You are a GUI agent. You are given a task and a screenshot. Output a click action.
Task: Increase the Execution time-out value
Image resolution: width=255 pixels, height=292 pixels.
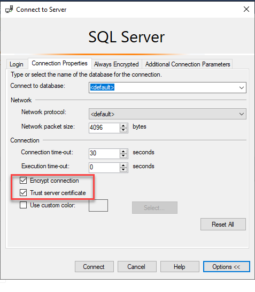(123, 166)
